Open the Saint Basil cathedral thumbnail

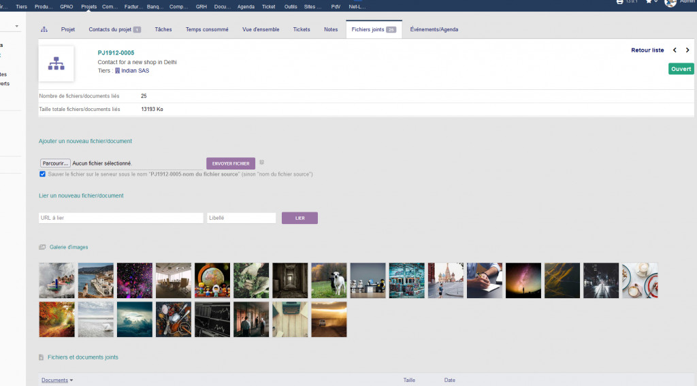tap(445, 280)
